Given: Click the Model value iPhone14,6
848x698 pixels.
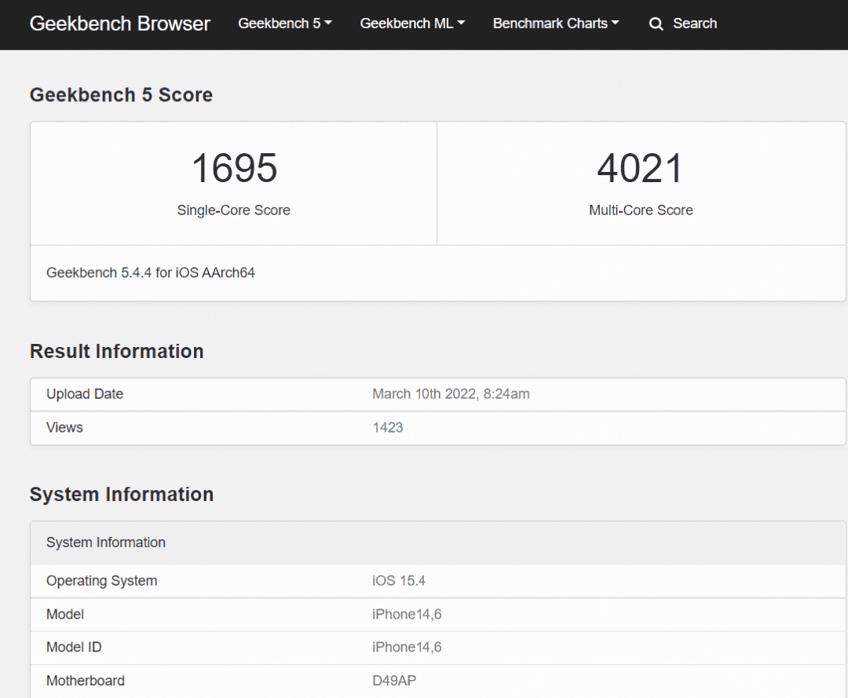Looking at the screenshot, I should pos(407,614).
